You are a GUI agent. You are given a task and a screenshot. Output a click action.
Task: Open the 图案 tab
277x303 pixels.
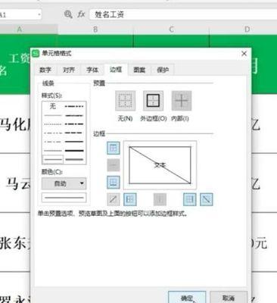point(139,70)
